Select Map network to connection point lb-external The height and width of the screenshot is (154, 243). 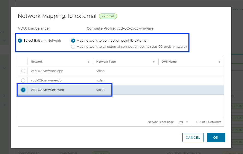73,41
